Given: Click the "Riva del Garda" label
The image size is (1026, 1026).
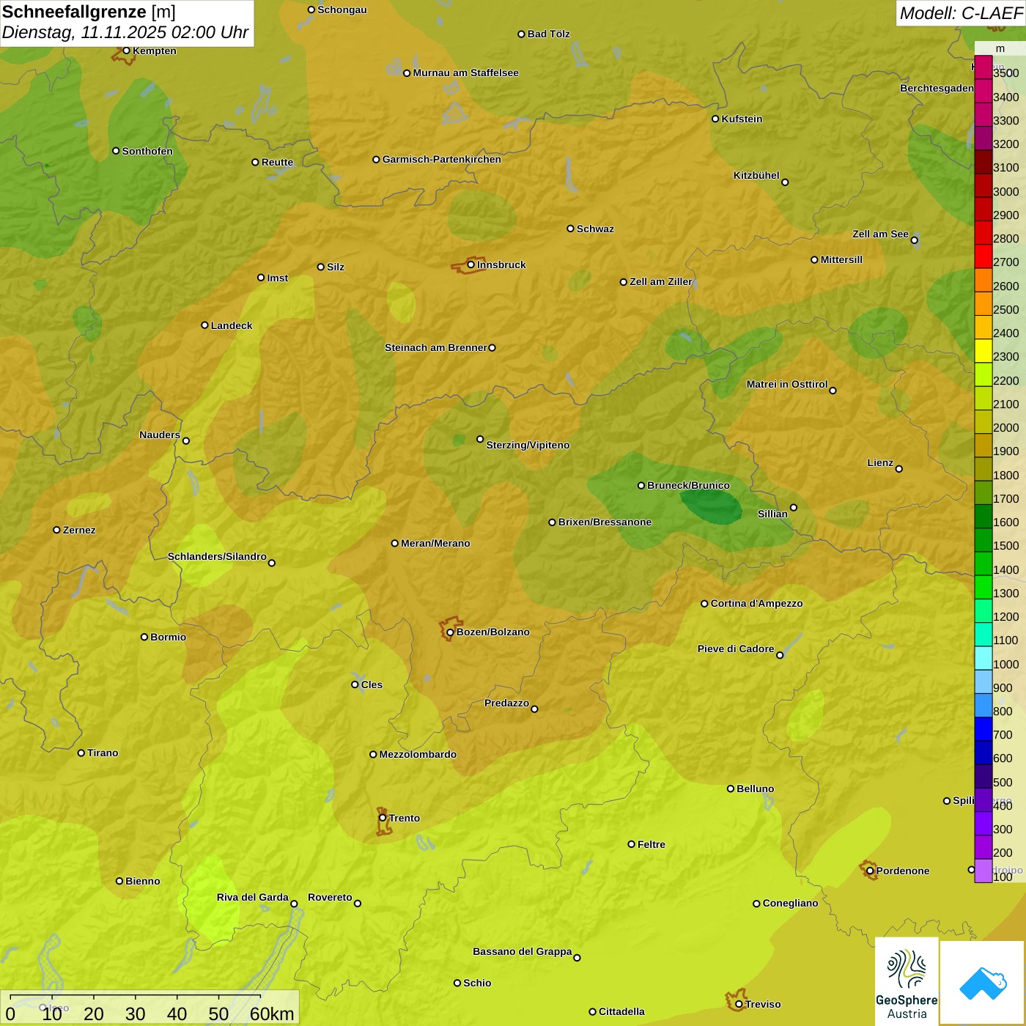Looking at the screenshot, I should pyautogui.click(x=253, y=897).
